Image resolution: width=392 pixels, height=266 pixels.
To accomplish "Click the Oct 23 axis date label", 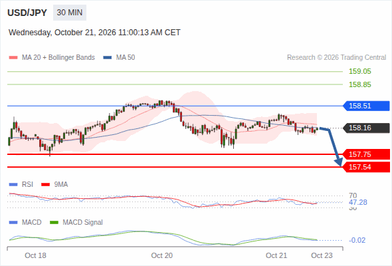I will click(x=322, y=256).
